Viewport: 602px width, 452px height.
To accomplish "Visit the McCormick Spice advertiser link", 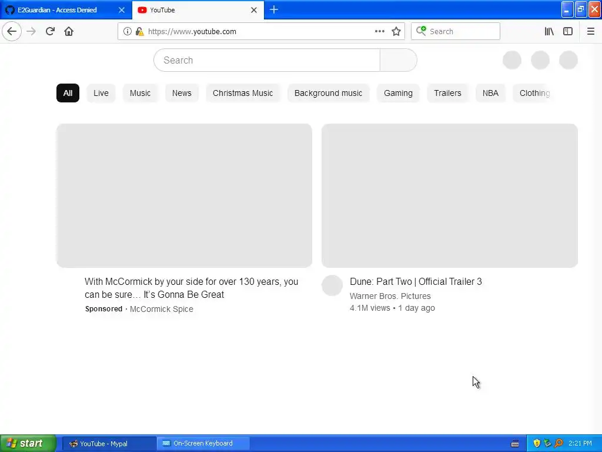I will click(x=161, y=309).
